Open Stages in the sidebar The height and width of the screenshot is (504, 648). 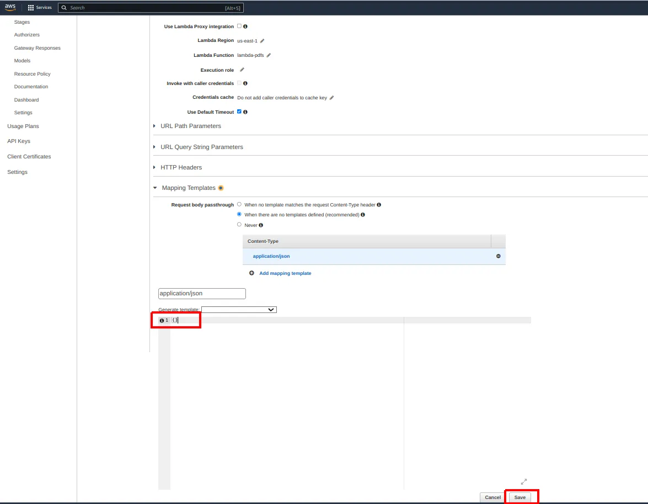click(x=22, y=22)
